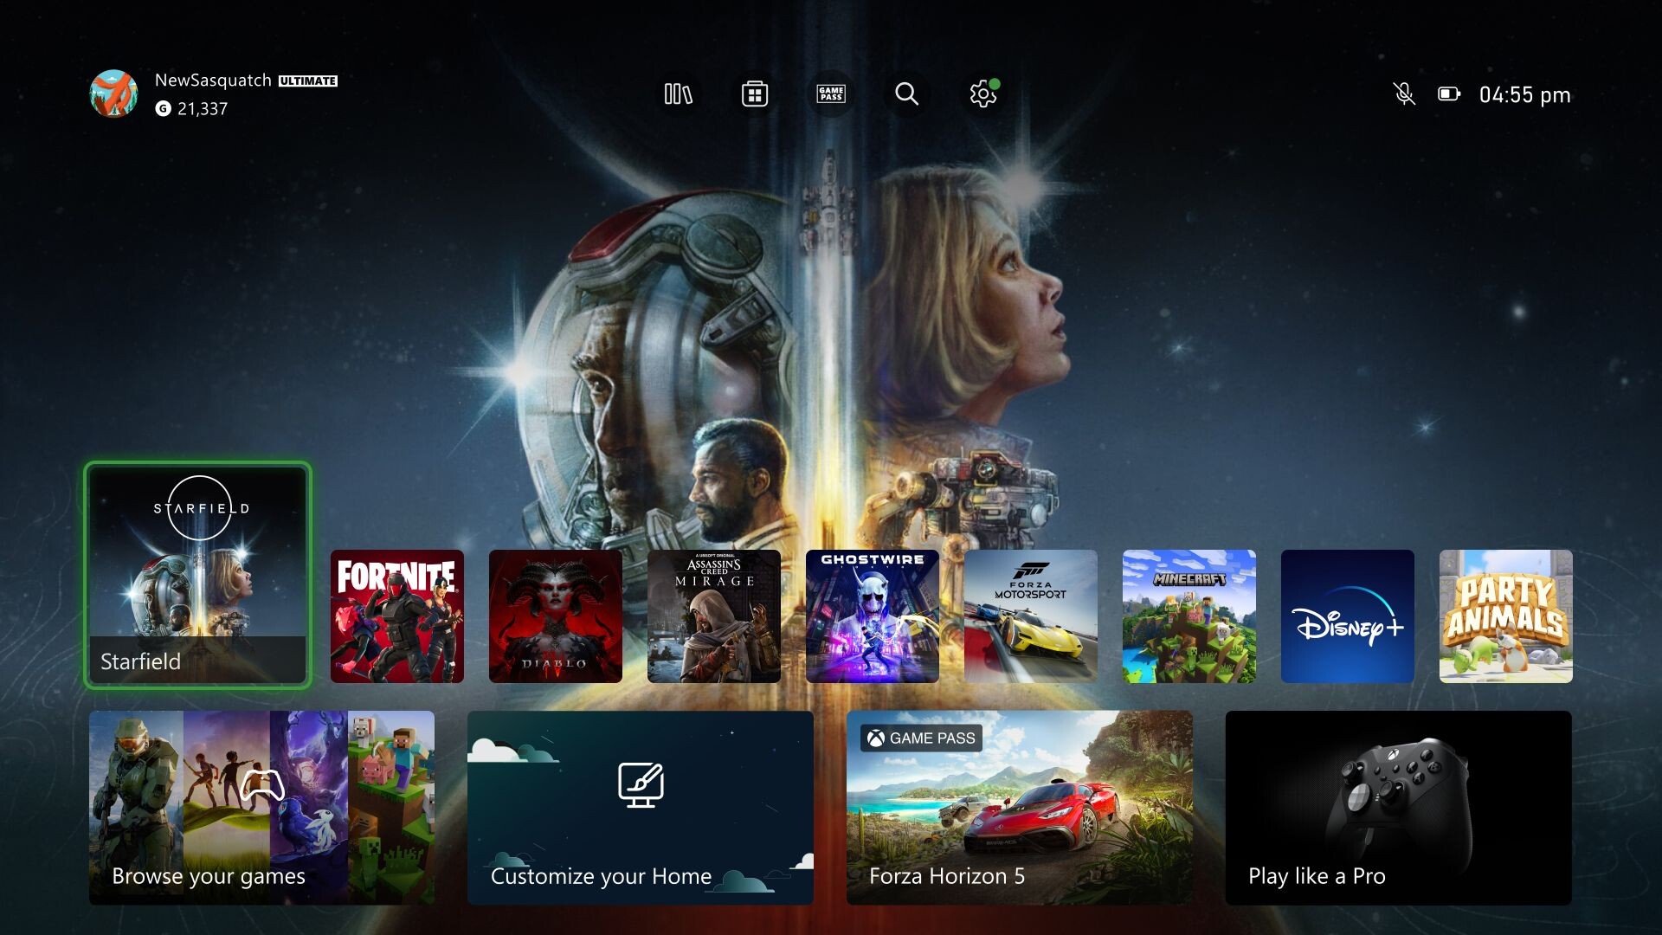Open the Game Pass icon in navigation
Viewport: 1662px width, 935px height.
tap(831, 93)
